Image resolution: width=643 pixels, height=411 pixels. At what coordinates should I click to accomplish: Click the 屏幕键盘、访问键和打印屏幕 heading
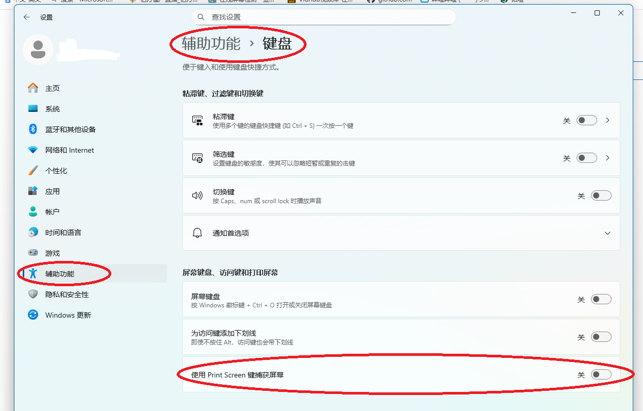(x=230, y=272)
